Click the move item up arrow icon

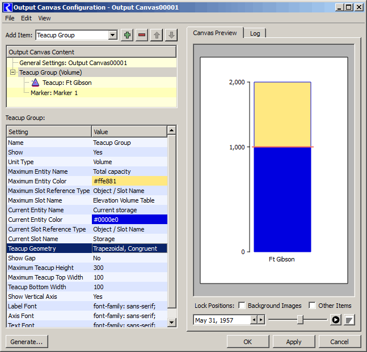pos(157,35)
